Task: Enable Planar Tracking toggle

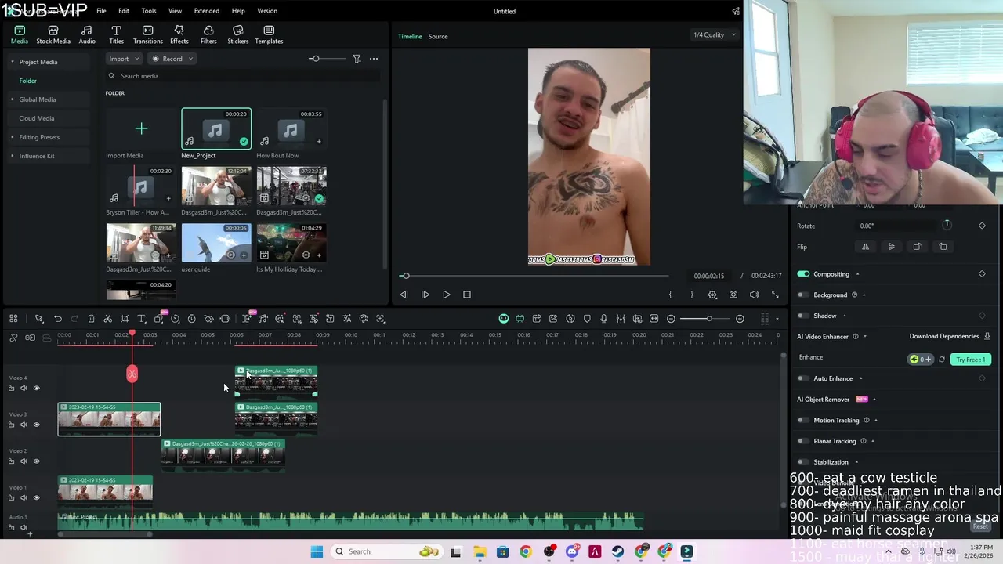Action: click(x=802, y=441)
